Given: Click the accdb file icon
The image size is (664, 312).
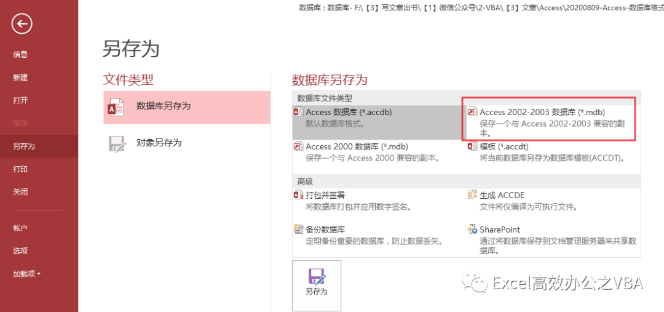Looking at the screenshot, I should (x=298, y=112).
